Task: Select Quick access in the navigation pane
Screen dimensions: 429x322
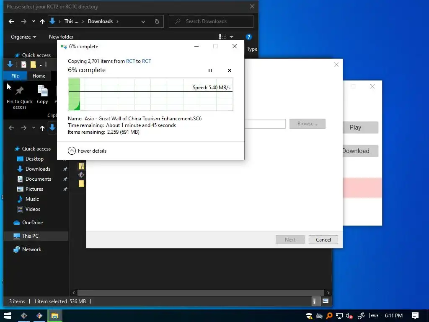Action: click(x=36, y=149)
